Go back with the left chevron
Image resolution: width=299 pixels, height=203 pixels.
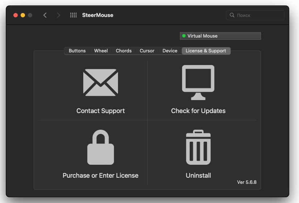click(45, 15)
